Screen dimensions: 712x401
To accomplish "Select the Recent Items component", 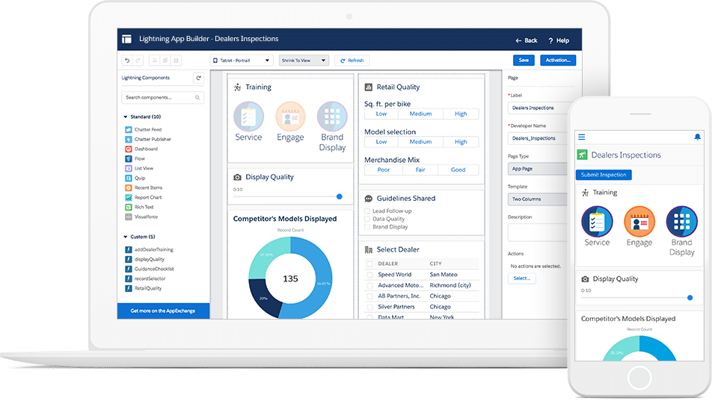I will click(144, 187).
